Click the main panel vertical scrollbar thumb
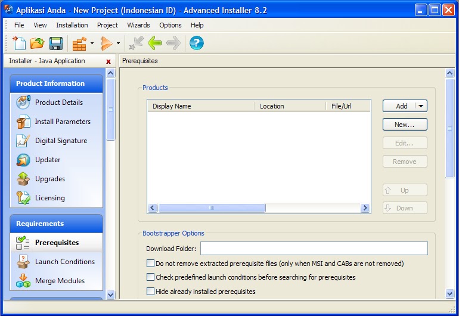The width and height of the screenshot is (459, 316). [x=449, y=128]
